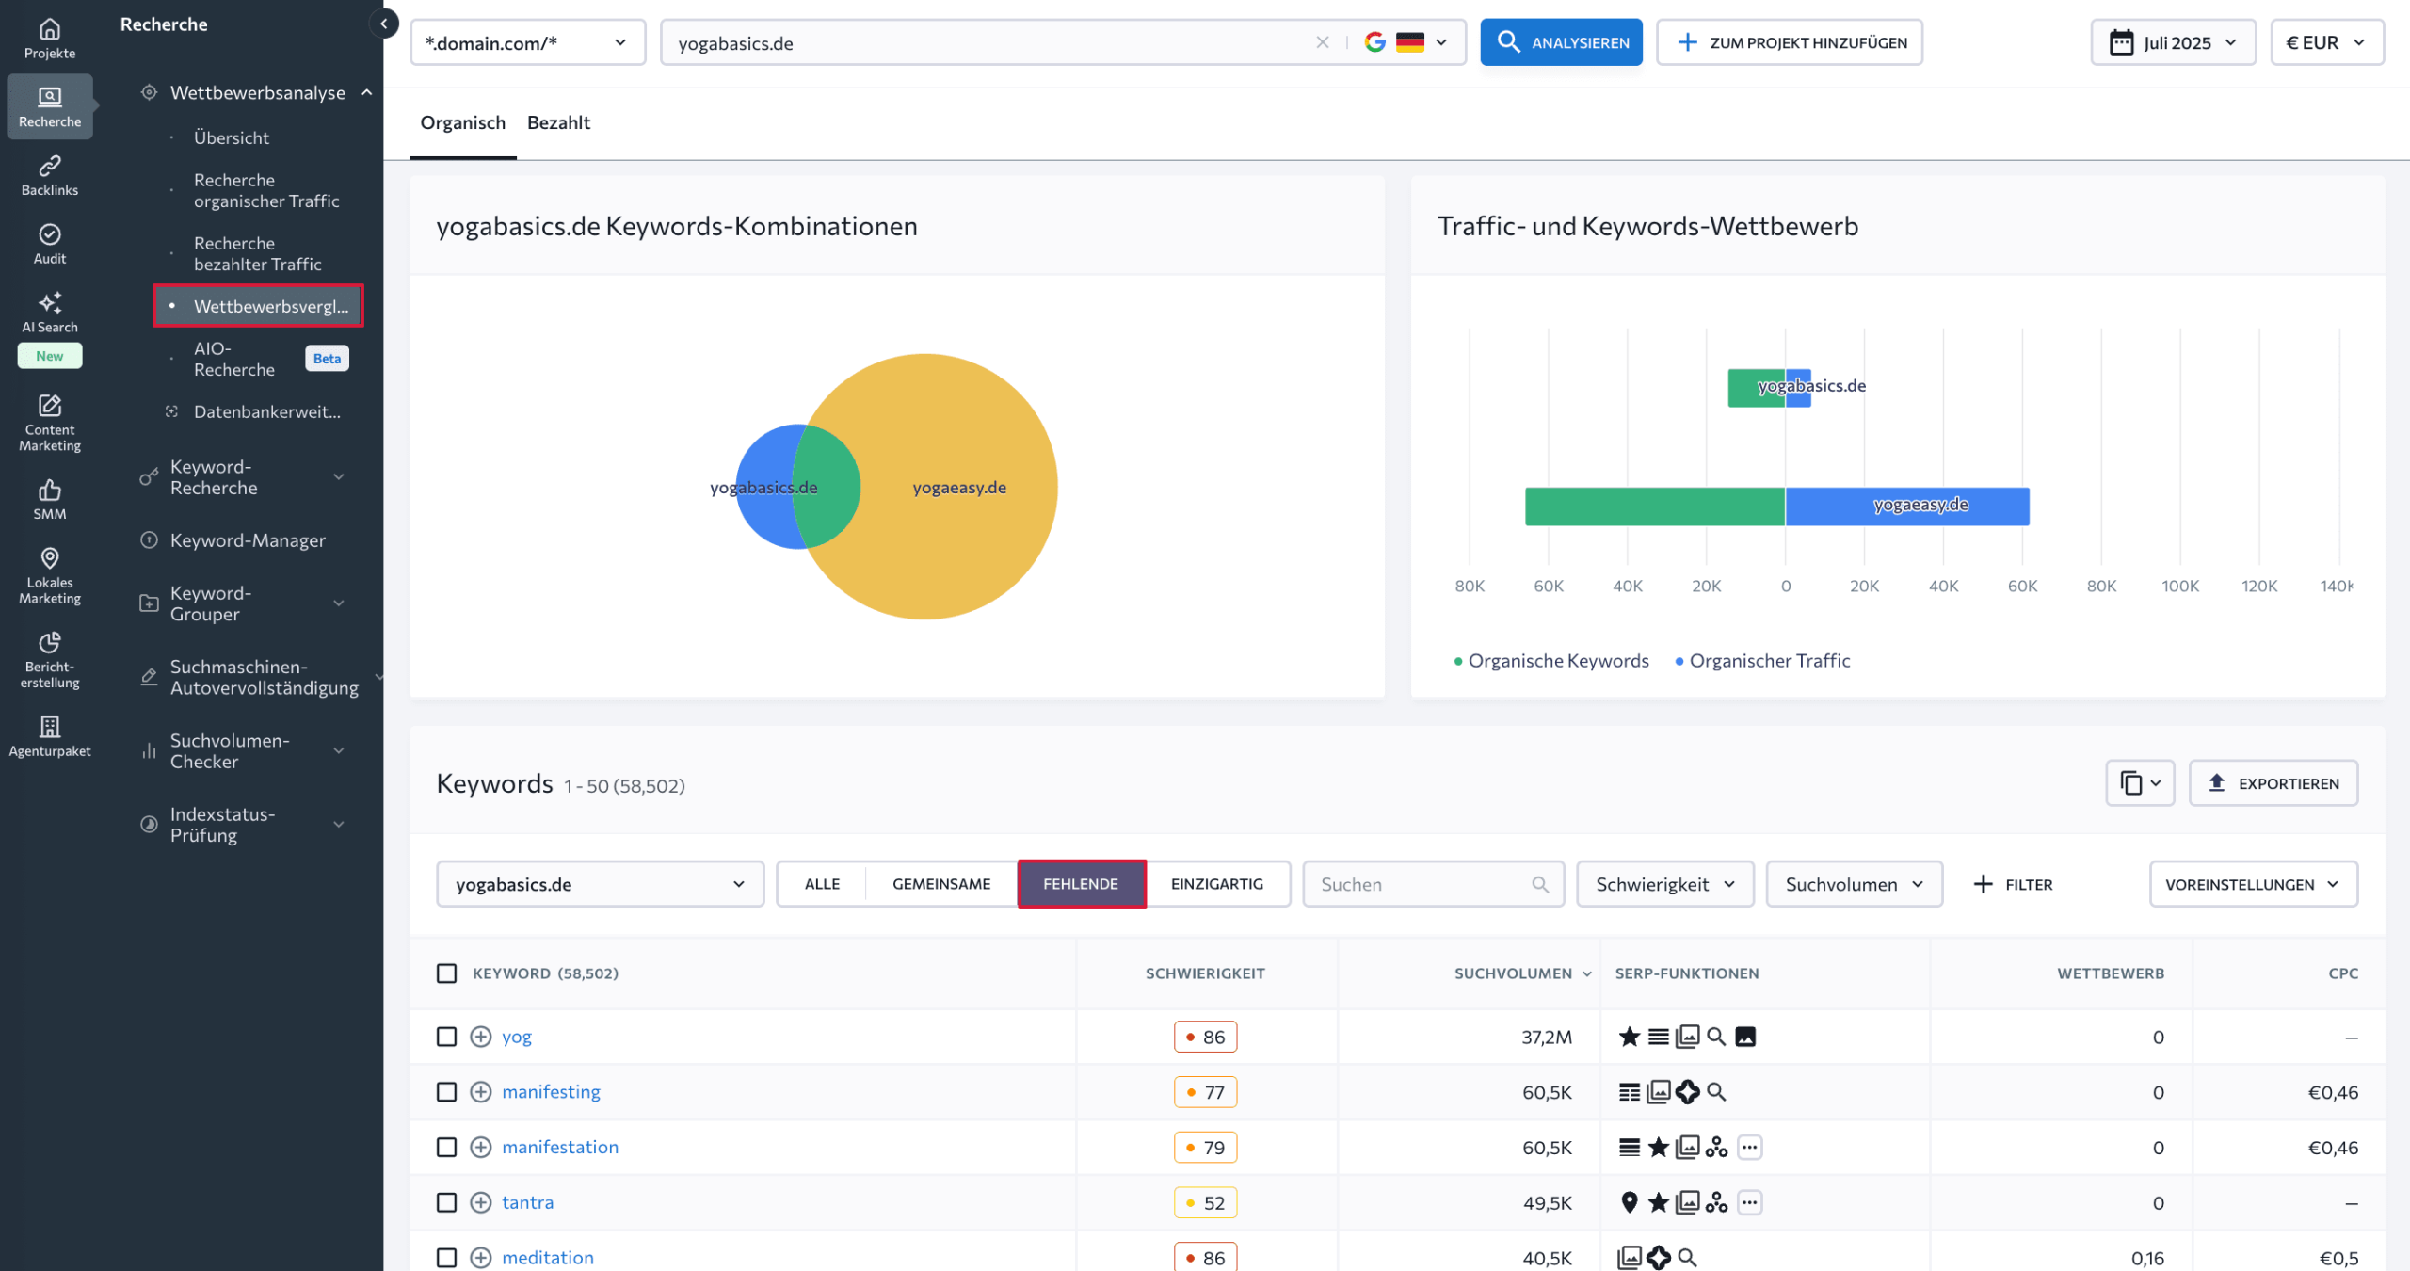Image resolution: width=2410 pixels, height=1271 pixels.
Task: Toggle Organische Keywords legend item
Action: [1551, 661]
